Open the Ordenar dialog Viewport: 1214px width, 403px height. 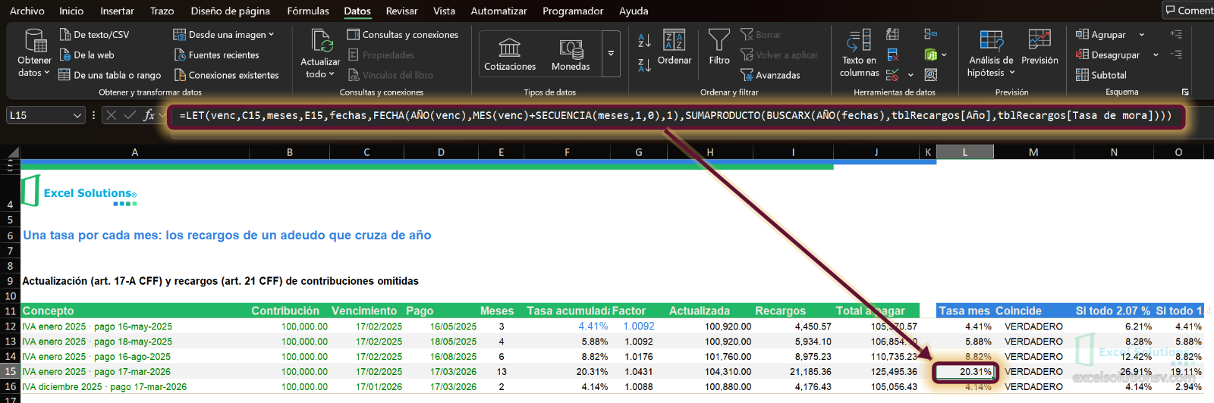[x=675, y=48]
